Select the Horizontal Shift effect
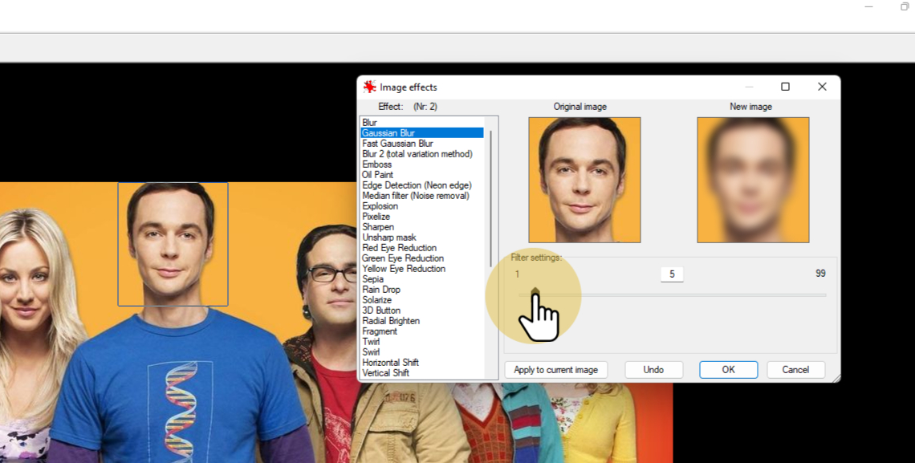Image resolution: width=915 pixels, height=463 pixels. 390,363
